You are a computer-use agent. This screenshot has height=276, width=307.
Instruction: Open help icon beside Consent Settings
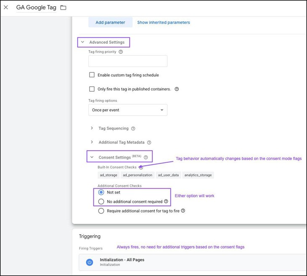coord(146,157)
